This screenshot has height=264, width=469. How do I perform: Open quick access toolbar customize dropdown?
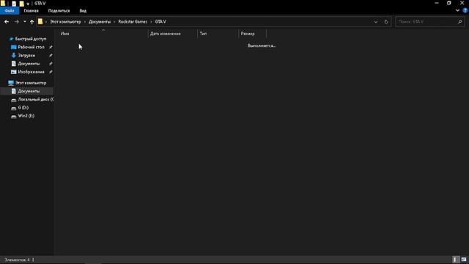28,4
